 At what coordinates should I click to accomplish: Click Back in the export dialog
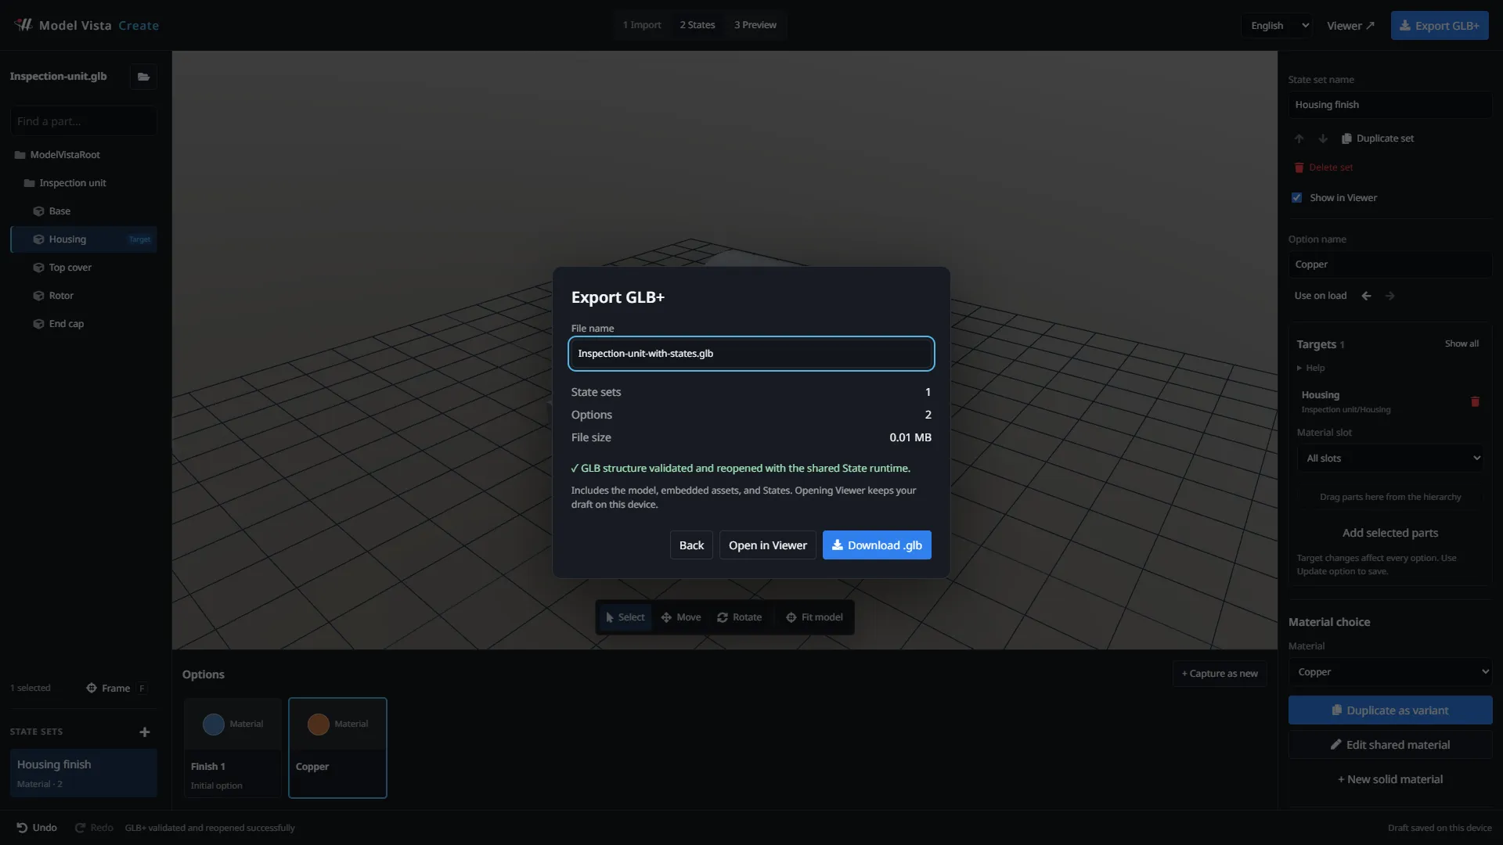point(691,545)
